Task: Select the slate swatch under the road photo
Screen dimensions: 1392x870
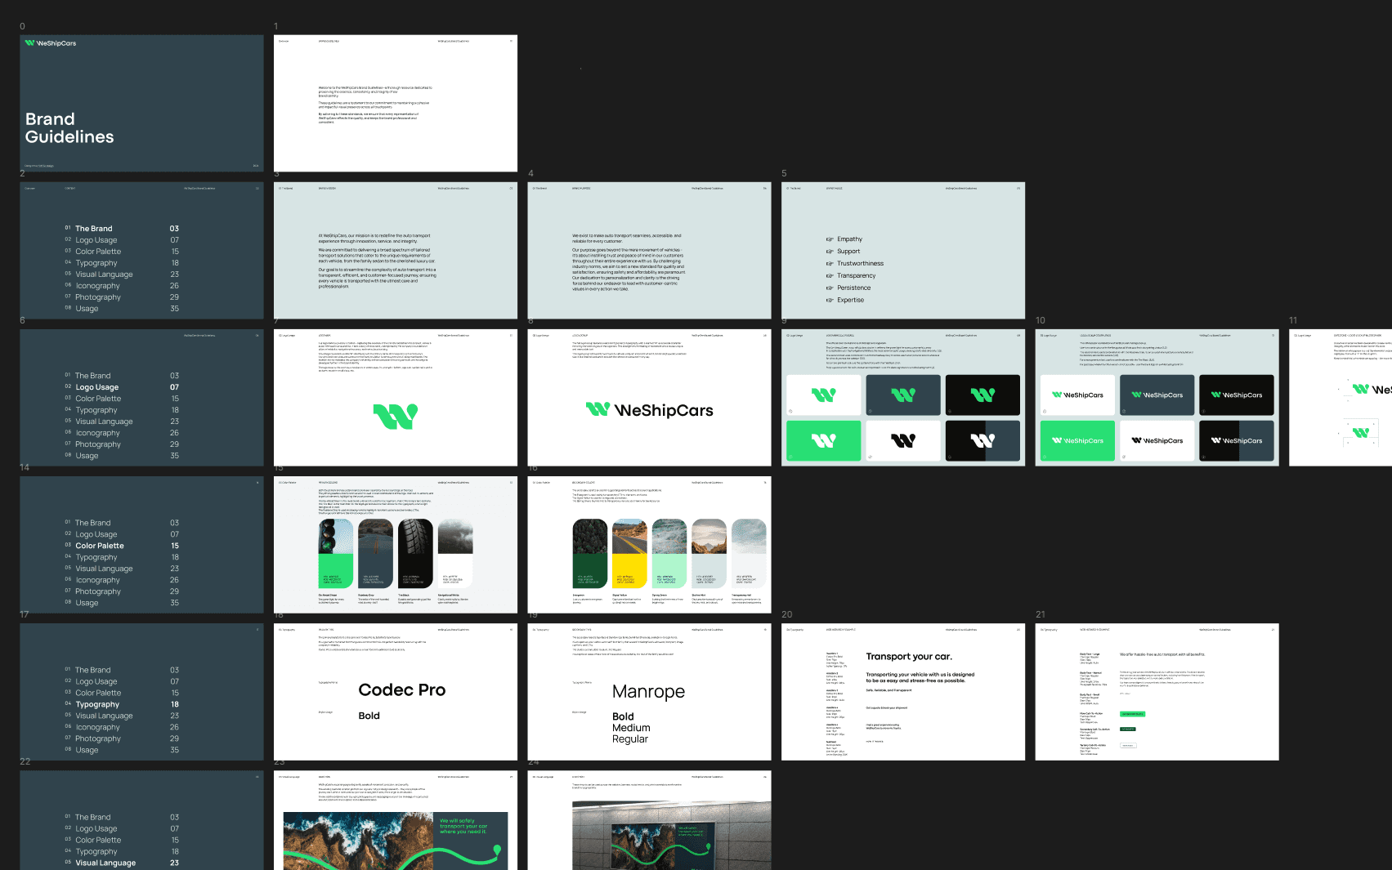Action: coord(376,571)
